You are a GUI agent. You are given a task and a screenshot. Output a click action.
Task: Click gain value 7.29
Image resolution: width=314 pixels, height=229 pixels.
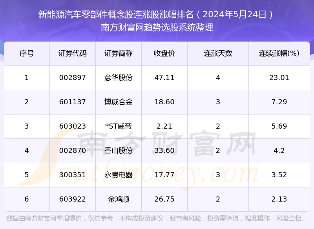[x=279, y=102]
